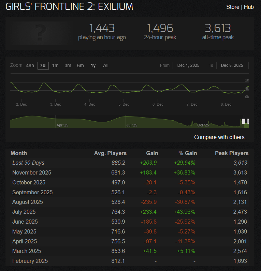Click the -185.8 gain for June
Screen dimensions: 261x271
(x=149, y=222)
